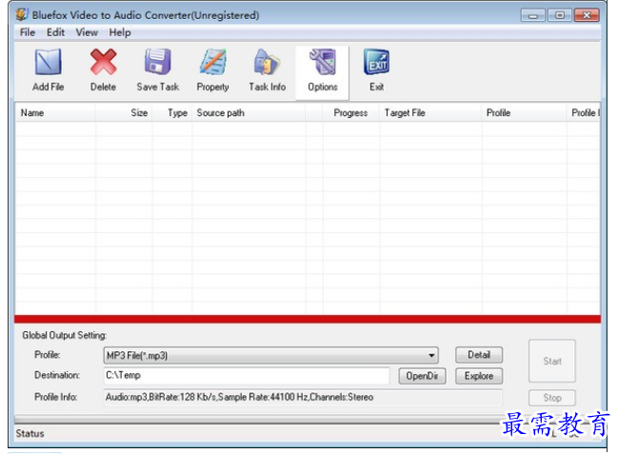Click the Status text in status bar

pyautogui.click(x=30, y=433)
